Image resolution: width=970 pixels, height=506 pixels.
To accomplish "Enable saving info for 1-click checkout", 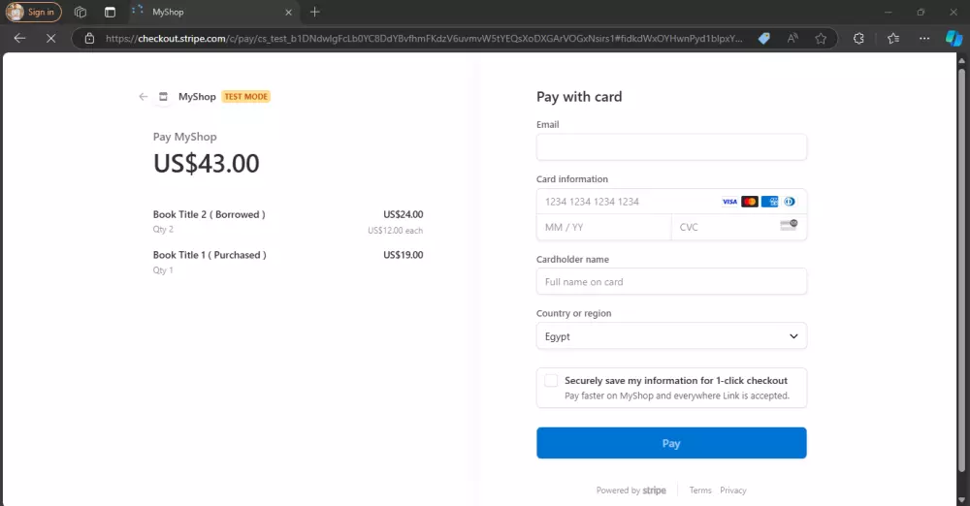I will pyautogui.click(x=551, y=381).
